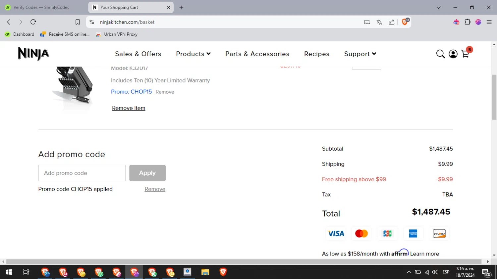Open the purple profile avatar in the toolbar
Viewport: 497px width, 279px height.
pos(478,22)
